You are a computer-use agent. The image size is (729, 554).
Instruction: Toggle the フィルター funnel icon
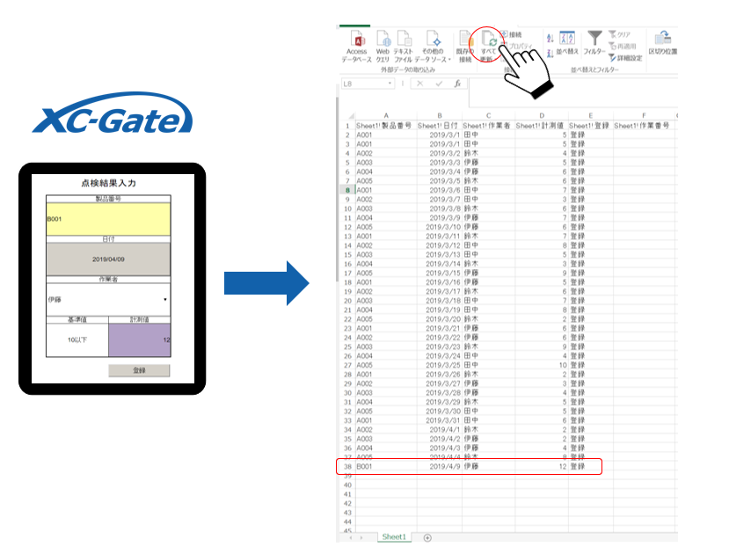pyautogui.click(x=594, y=39)
